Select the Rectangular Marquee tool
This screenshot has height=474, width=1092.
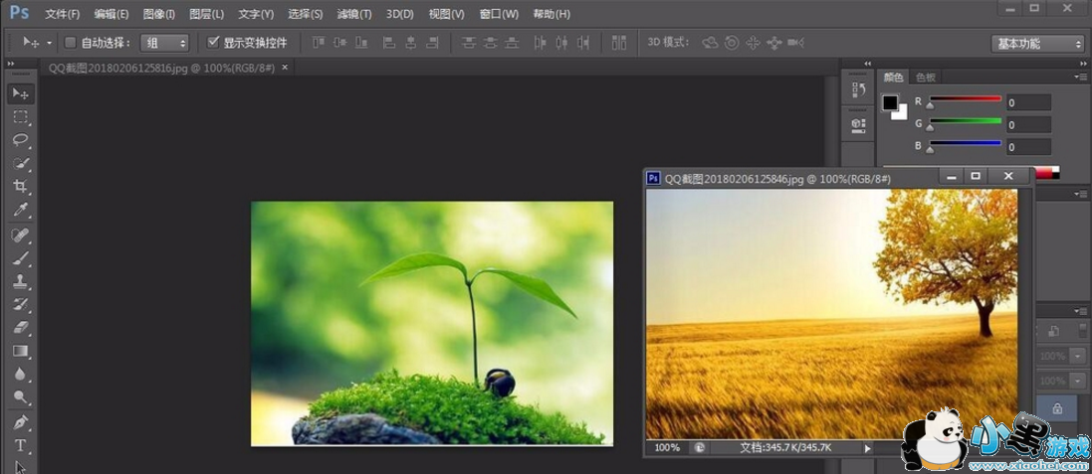click(x=20, y=117)
